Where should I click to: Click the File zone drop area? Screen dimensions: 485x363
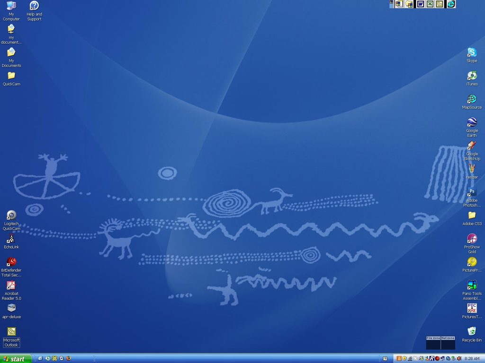pyautogui.click(x=433, y=345)
